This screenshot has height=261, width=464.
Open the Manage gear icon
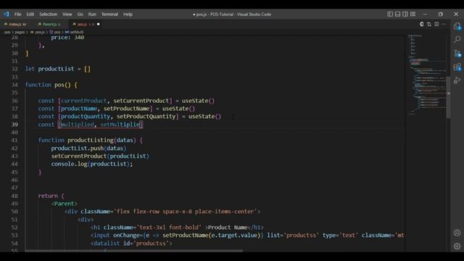pos(457,246)
